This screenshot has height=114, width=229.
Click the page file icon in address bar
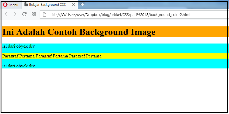(x=45, y=15)
